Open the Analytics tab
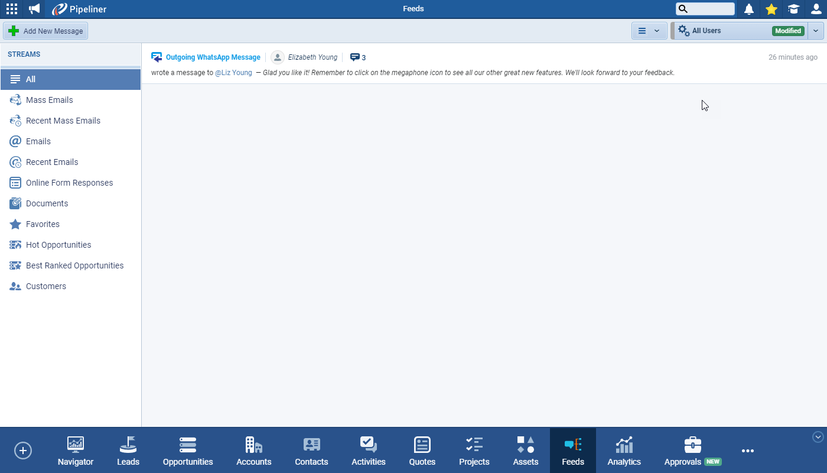 624,451
